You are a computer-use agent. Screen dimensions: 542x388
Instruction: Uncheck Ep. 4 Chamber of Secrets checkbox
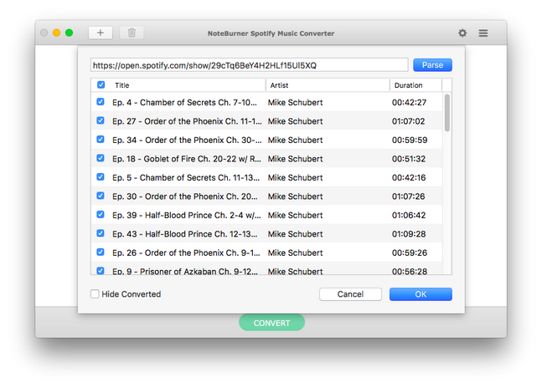[101, 102]
